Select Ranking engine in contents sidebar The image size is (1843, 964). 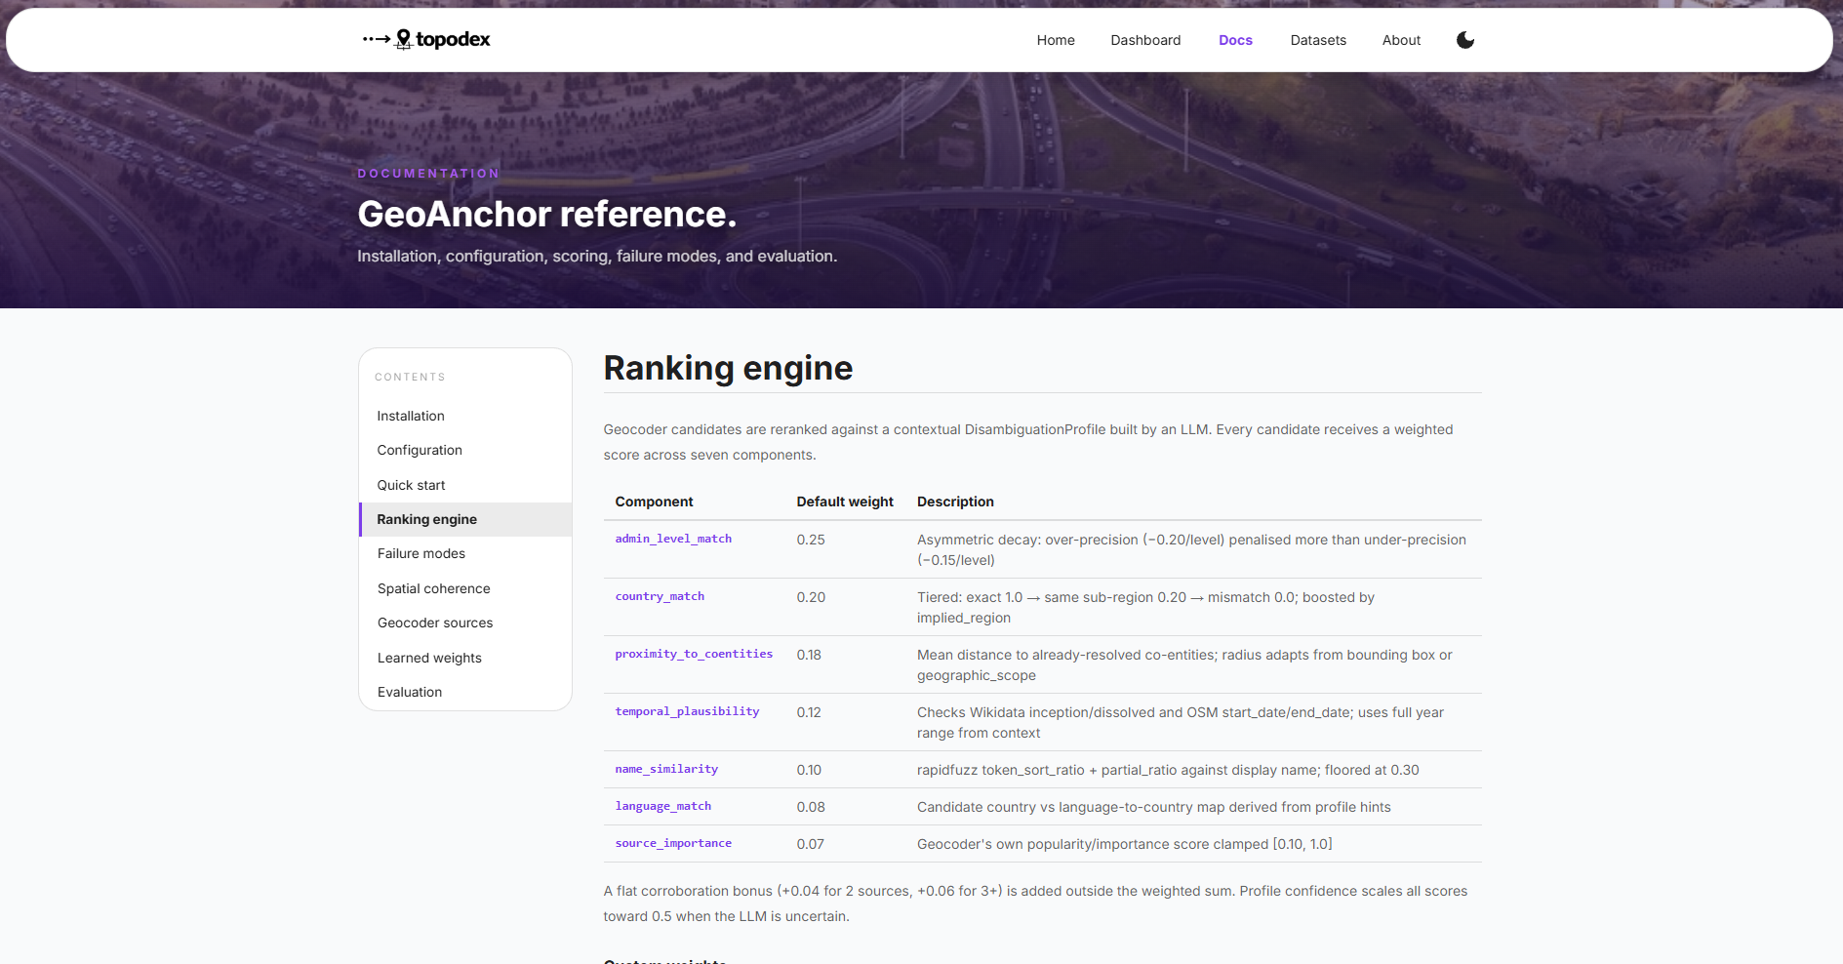465,519
